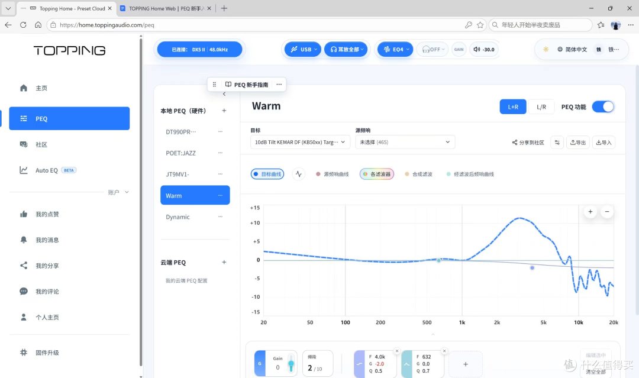Open options for Dynamic preset
Image resolution: width=639 pixels, height=378 pixels.
221,217
